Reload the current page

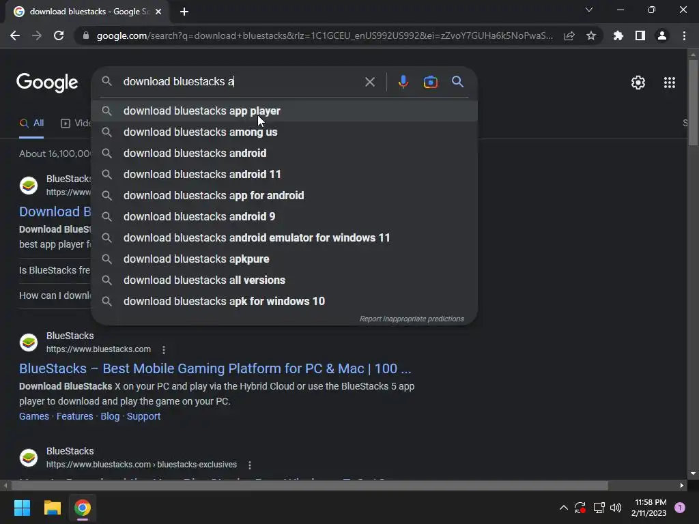coord(59,35)
